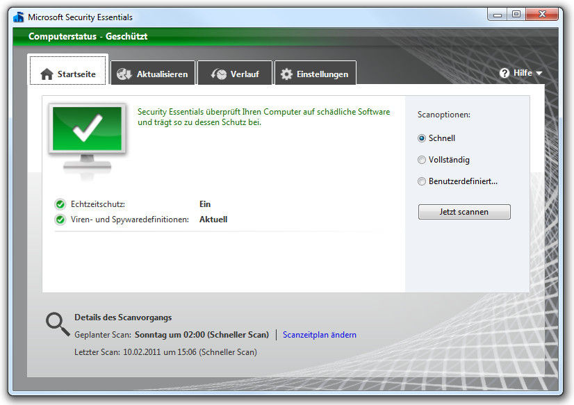This screenshot has height=405, width=574.
Task: Click the globe update icon
Action: (124, 74)
